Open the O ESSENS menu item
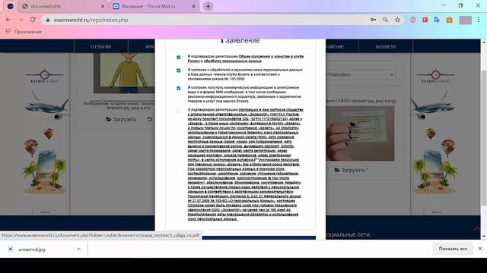The width and height of the screenshot is (487, 273). click(x=100, y=47)
